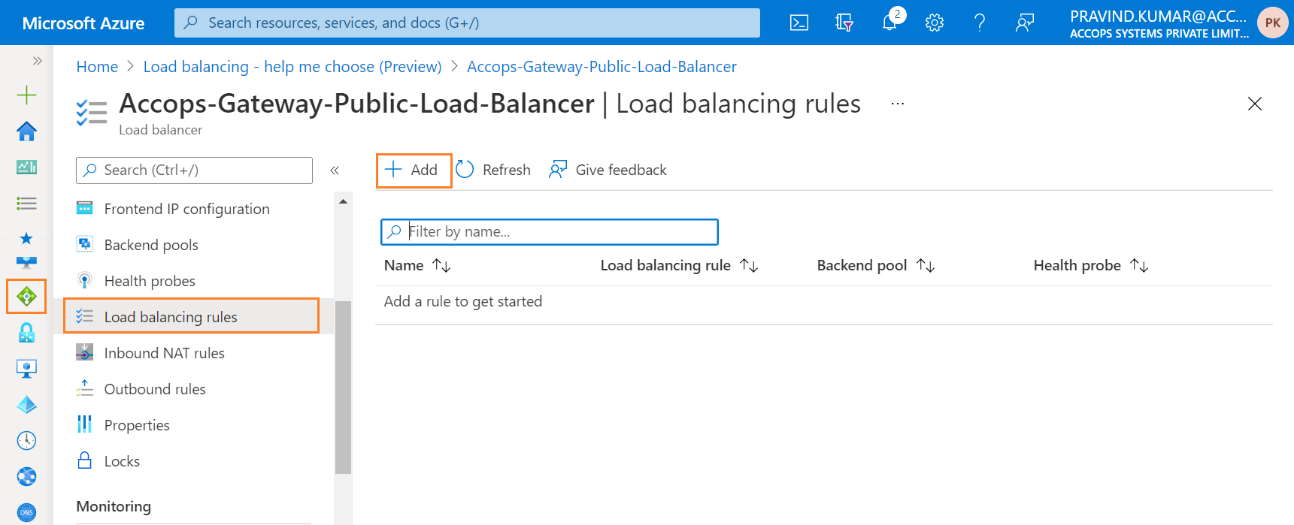The image size is (1294, 525).
Task: Click the Add rule button
Action: pyautogui.click(x=413, y=170)
